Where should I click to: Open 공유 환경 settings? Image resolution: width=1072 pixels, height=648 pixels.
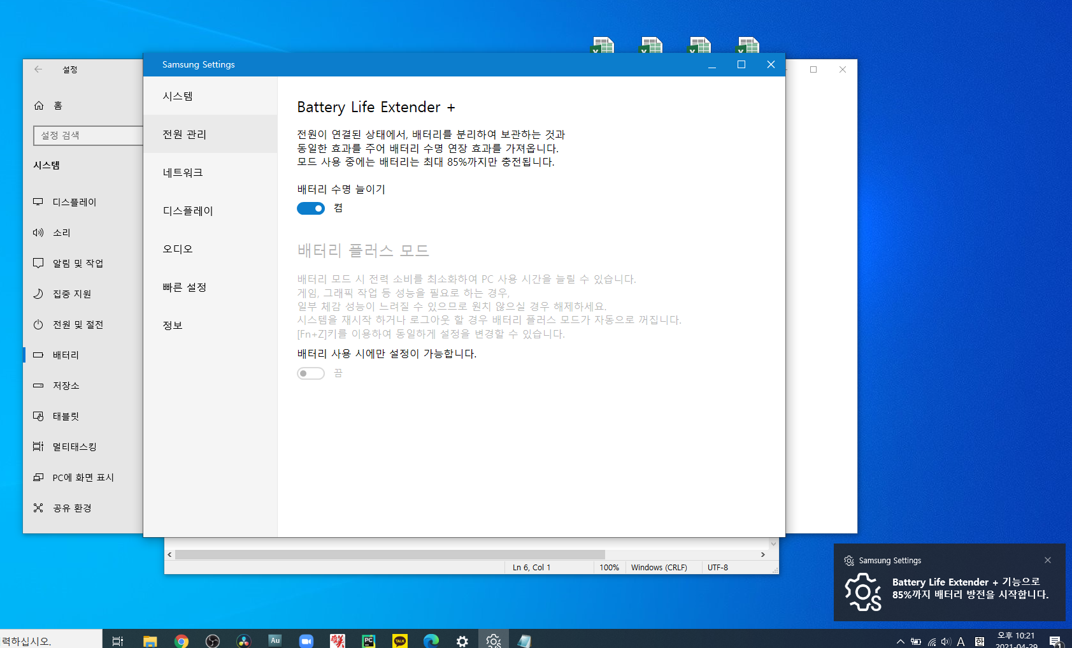coord(83,508)
